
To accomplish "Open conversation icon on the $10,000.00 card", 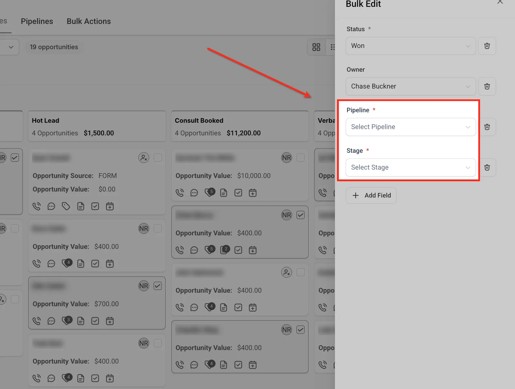I will (194, 193).
